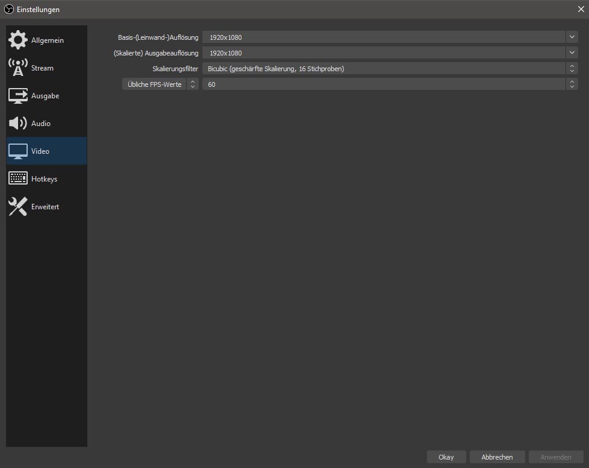Image resolution: width=589 pixels, height=468 pixels.
Task: Select the Video monitor icon
Action: pyautogui.click(x=18, y=151)
